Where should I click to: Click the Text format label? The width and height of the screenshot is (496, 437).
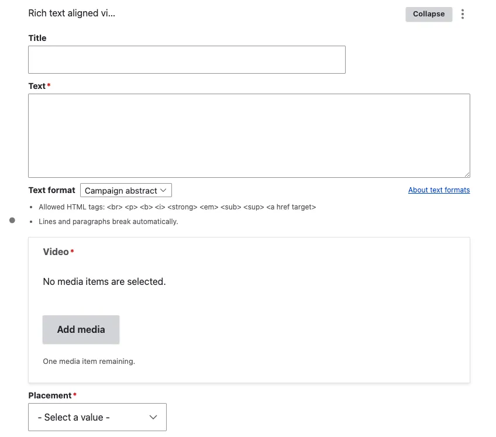click(51, 190)
